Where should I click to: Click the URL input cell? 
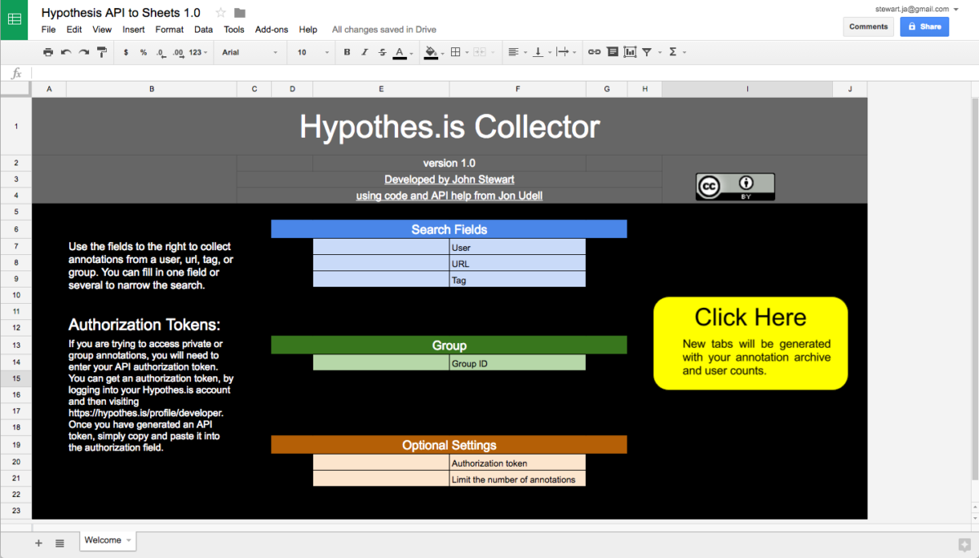coord(381,263)
